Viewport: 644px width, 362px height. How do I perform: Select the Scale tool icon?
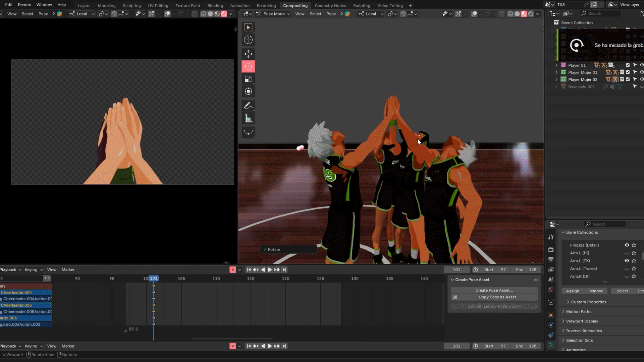coord(248,79)
